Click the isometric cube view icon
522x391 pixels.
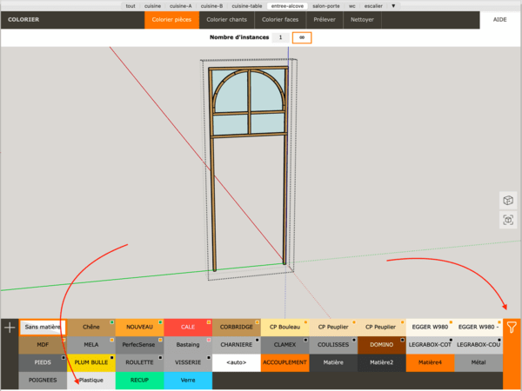click(508, 201)
